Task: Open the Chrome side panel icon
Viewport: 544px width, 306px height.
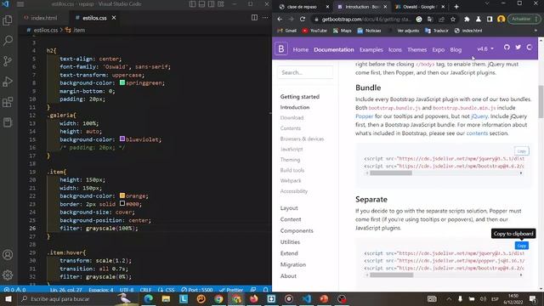Action: coord(490,20)
